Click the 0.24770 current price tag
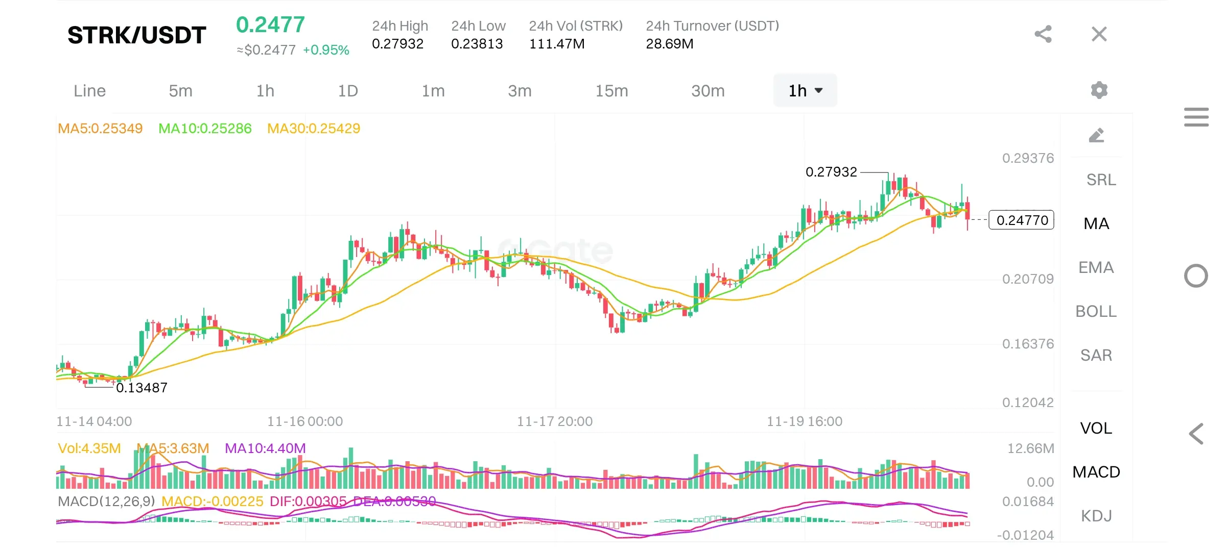The height and width of the screenshot is (551, 1226). coord(1022,220)
